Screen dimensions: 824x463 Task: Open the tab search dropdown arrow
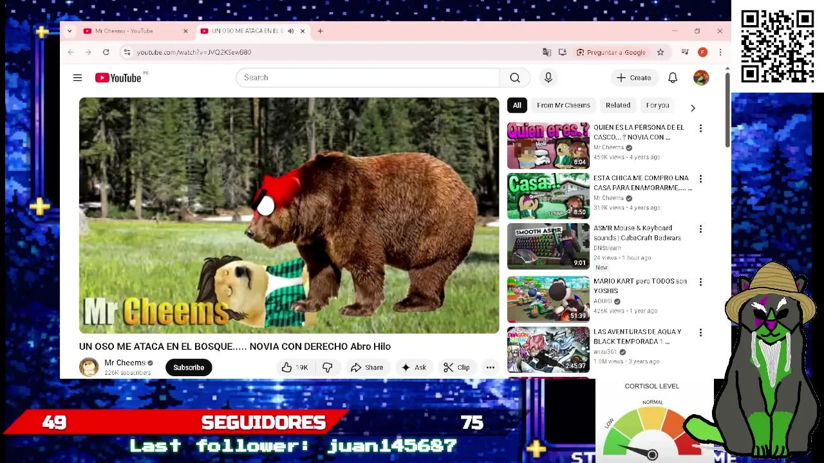pyautogui.click(x=70, y=31)
